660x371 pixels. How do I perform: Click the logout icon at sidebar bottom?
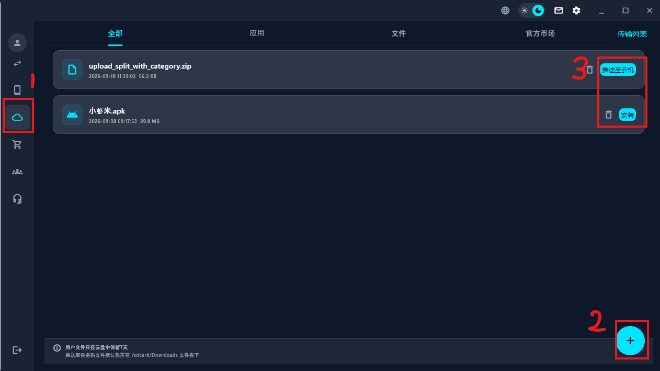[17, 350]
